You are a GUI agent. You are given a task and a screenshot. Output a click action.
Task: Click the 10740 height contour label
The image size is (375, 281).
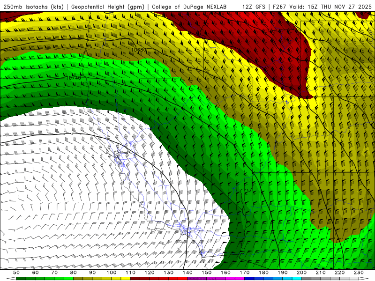[x=74, y=78]
